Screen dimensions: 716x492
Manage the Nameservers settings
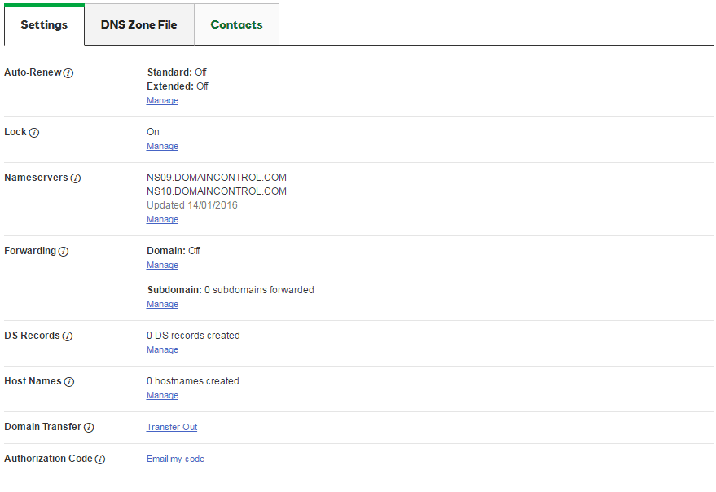click(x=162, y=219)
